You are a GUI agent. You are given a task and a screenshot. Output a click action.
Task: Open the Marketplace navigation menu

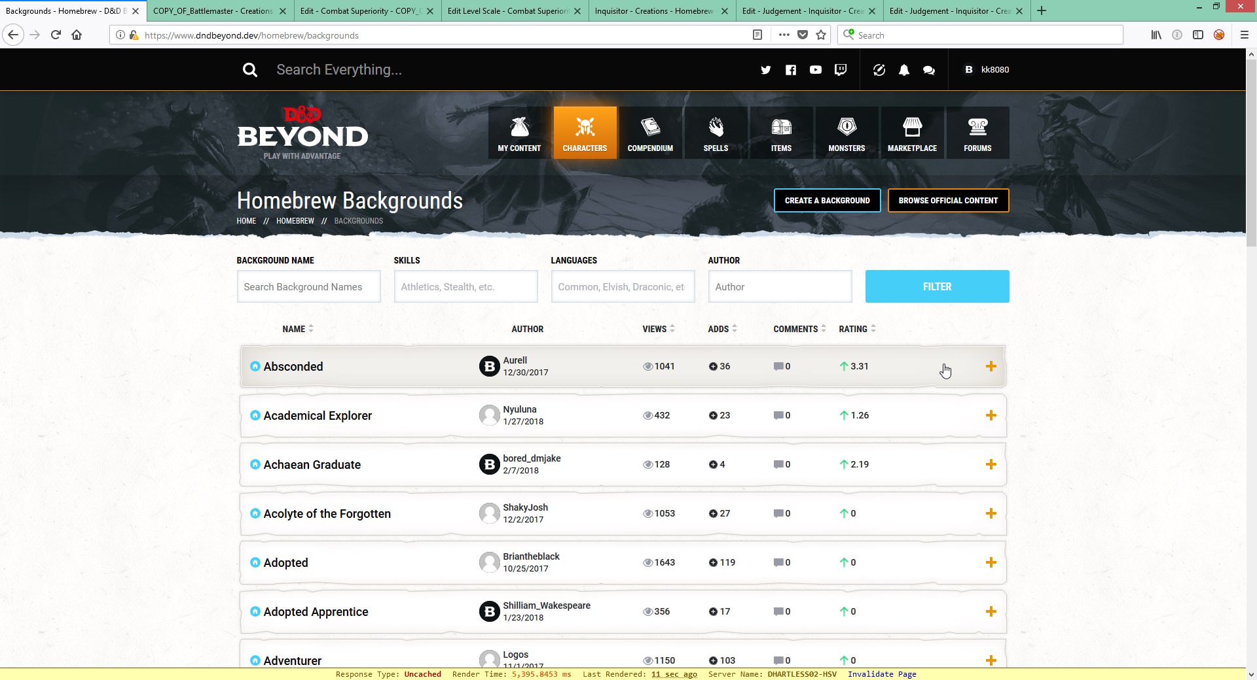click(912, 133)
